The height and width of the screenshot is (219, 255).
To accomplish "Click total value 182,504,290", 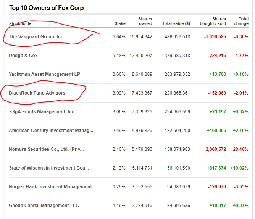I will coord(177,131).
